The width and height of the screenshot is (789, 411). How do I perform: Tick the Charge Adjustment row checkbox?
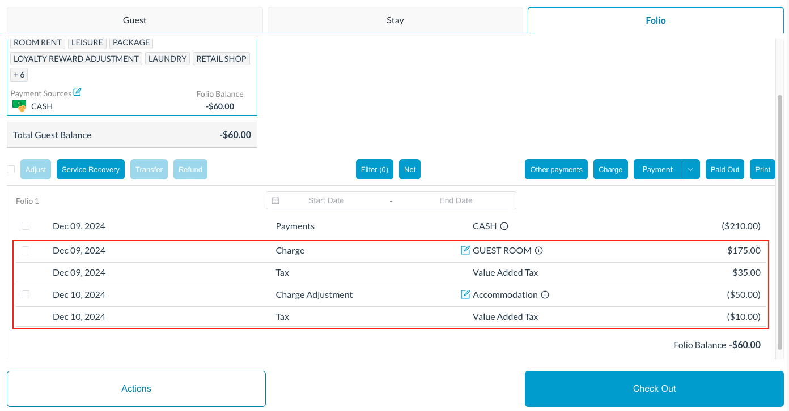pyautogui.click(x=26, y=294)
